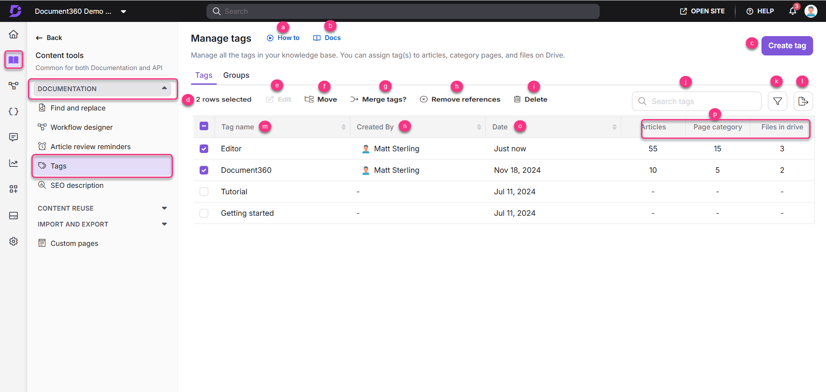Screen dimensions: 826x392
Task: Click the HELP button
Action: [x=760, y=11]
